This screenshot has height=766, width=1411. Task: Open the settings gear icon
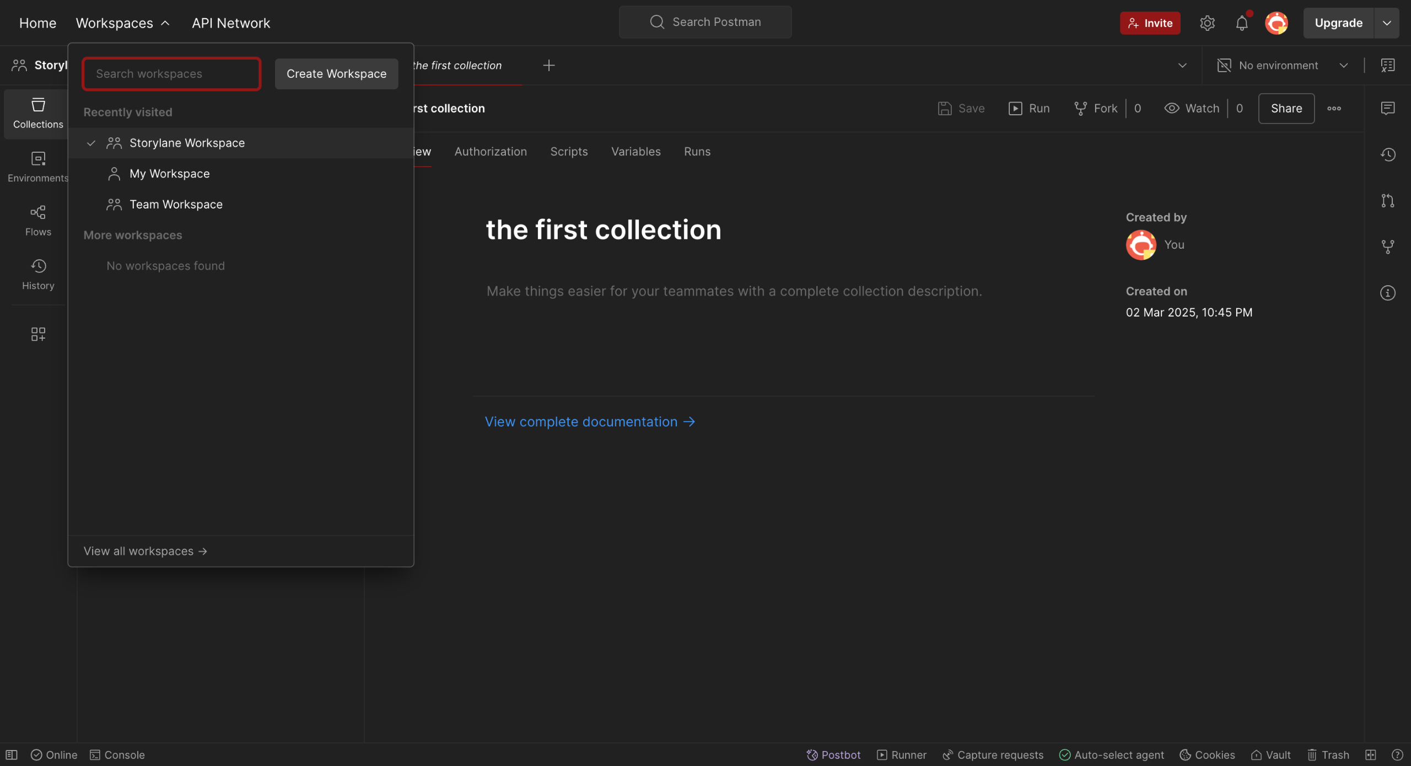[1207, 23]
